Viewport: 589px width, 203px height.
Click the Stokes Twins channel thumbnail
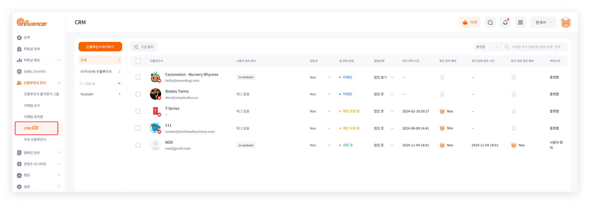pyautogui.click(x=155, y=94)
